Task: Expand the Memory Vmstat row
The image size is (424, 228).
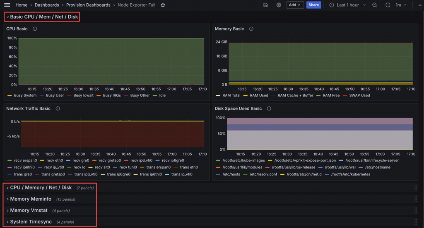Action: click(27, 211)
